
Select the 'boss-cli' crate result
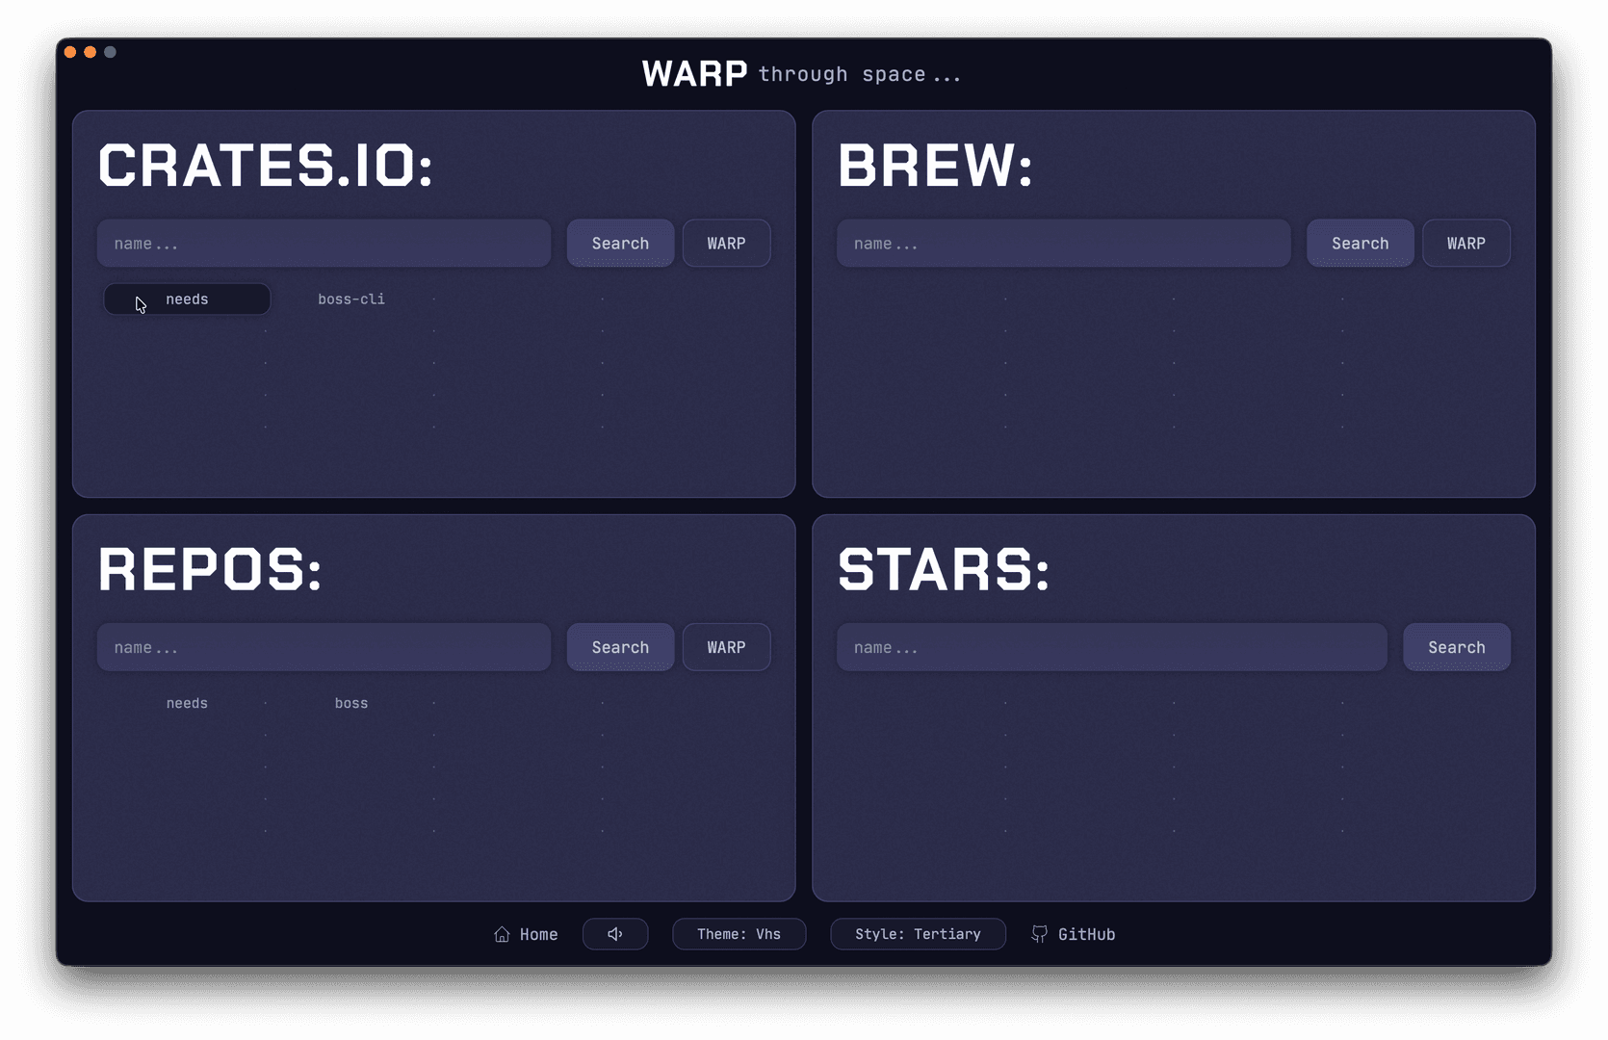(x=351, y=299)
